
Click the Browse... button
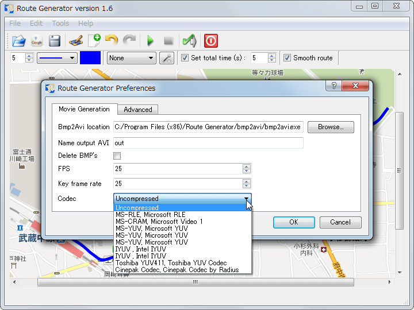tap(331, 127)
